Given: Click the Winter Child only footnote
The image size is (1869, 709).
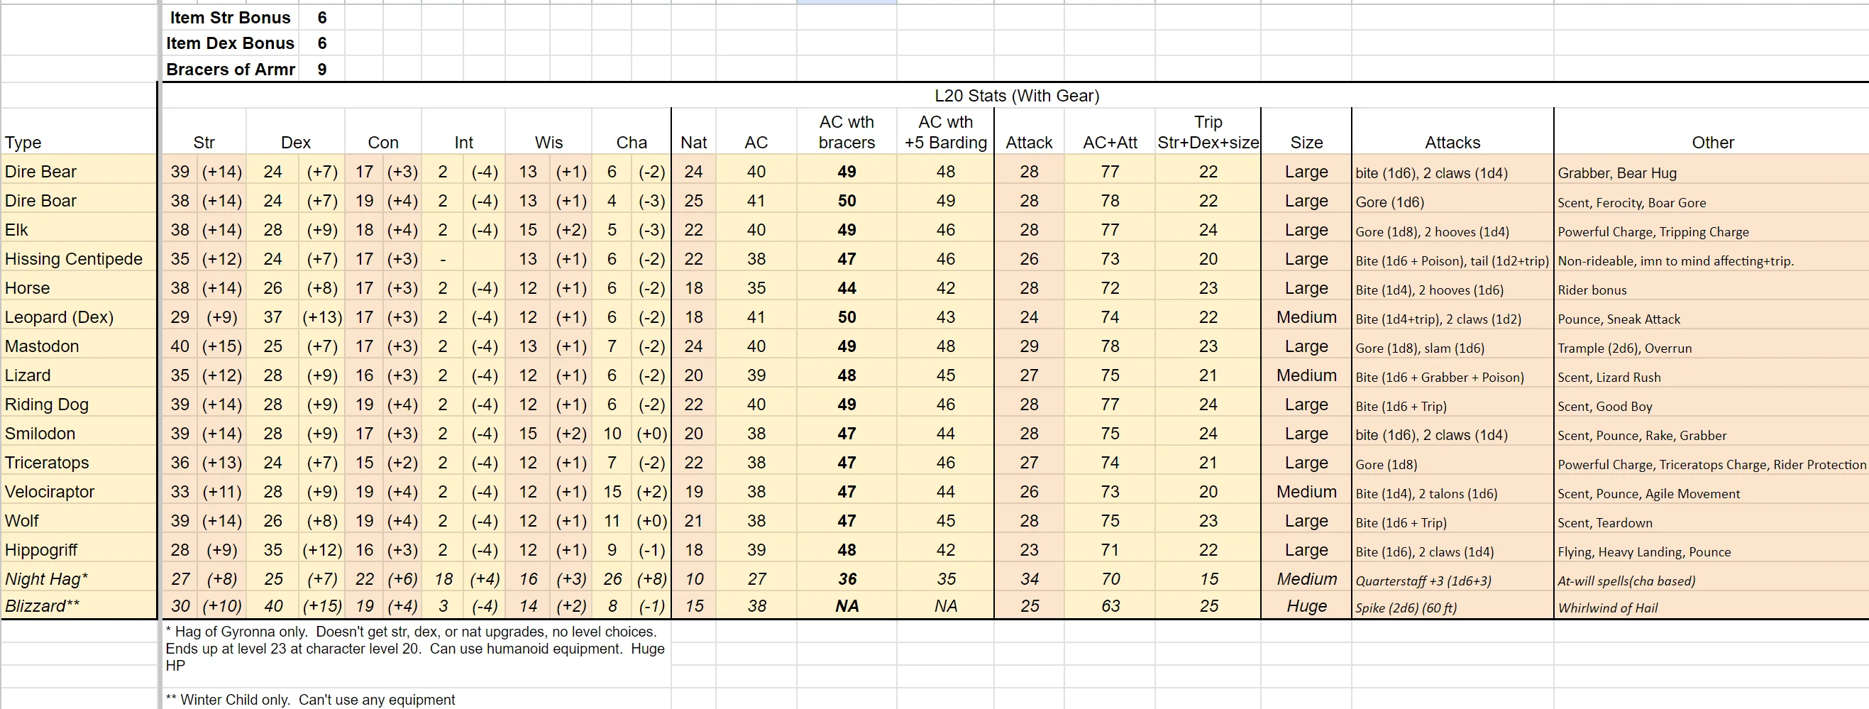Looking at the screenshot, I should click(311, 699).
